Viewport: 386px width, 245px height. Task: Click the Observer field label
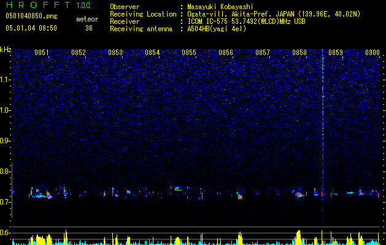[x=125, y=7]
